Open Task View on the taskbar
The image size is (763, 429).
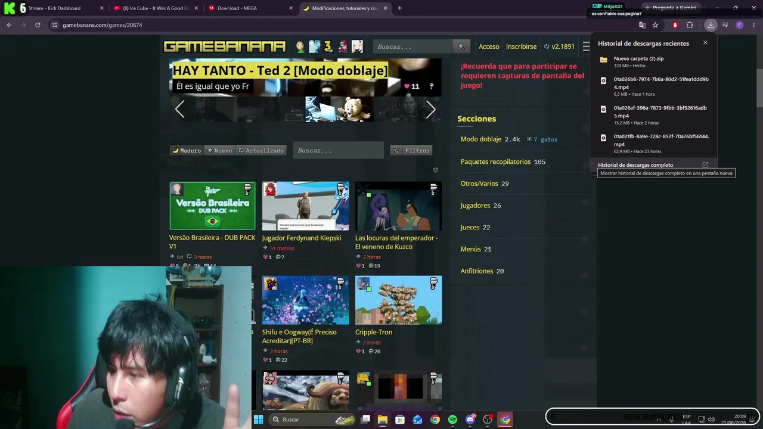tap(365, 419)
